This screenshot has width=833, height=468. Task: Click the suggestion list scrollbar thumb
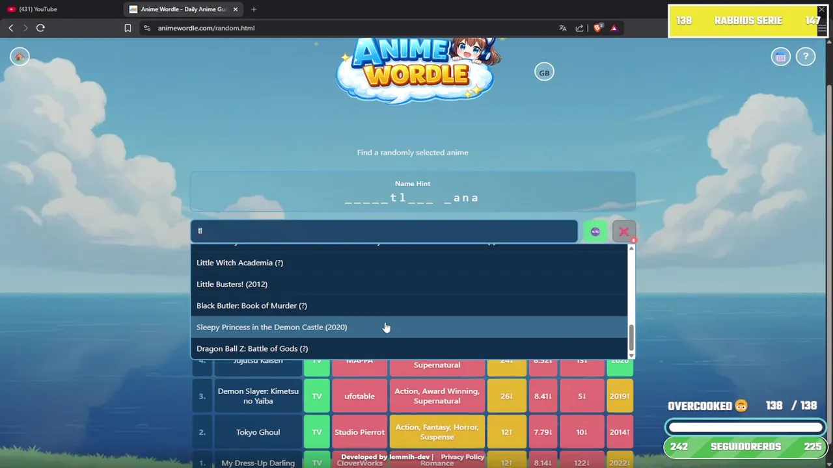tap(631, 337)
